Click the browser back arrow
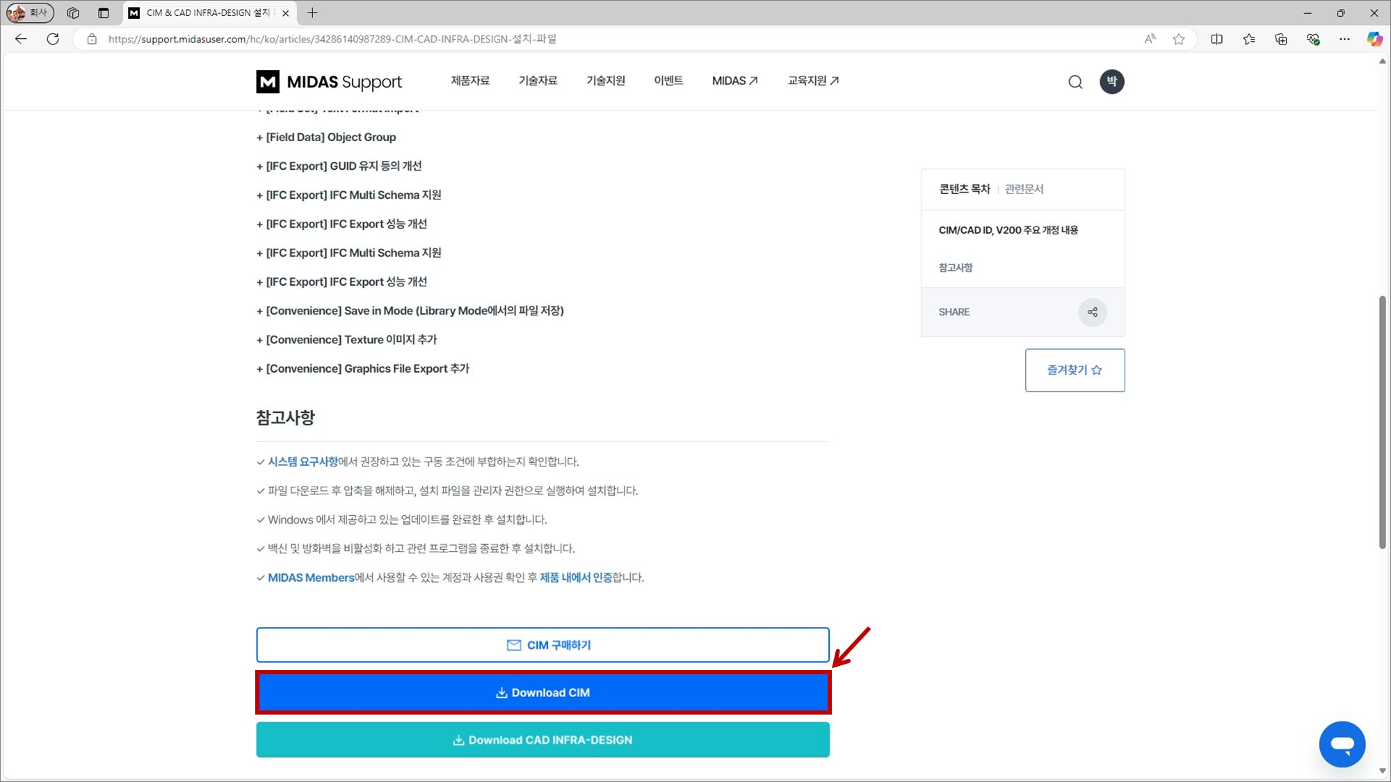 click(21, 39)
